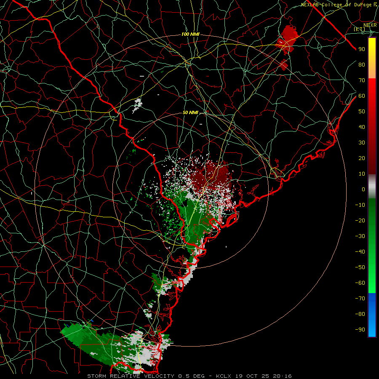This screenshot has width=379, height=379.
Task: Click the blue segment of the color bar
Action: coord(372,315)
